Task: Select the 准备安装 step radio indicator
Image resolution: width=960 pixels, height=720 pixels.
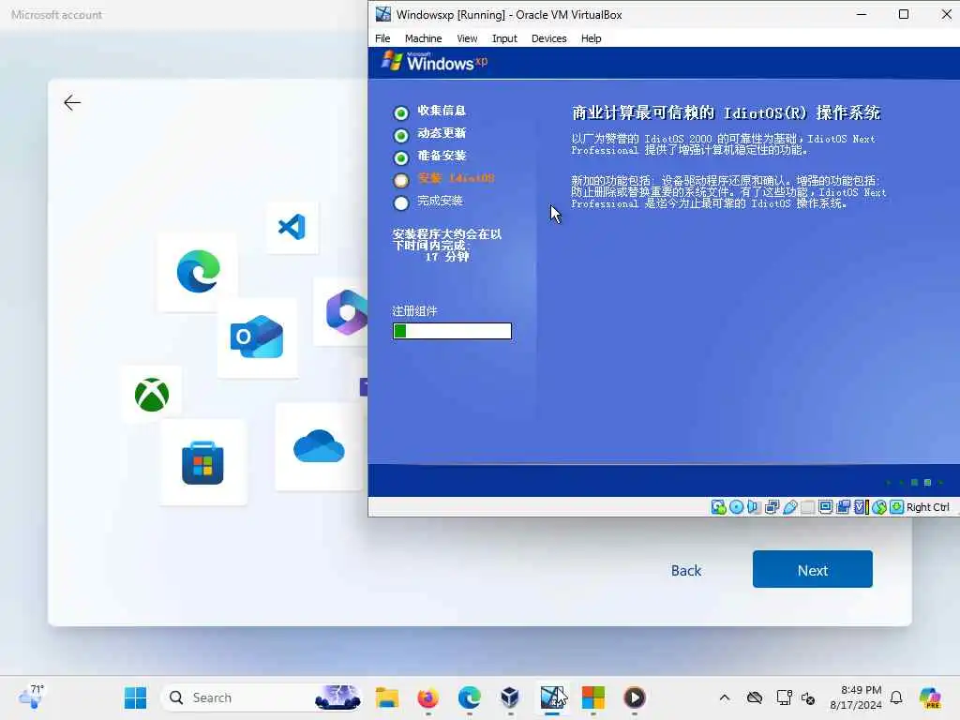Action: [401, 157]
